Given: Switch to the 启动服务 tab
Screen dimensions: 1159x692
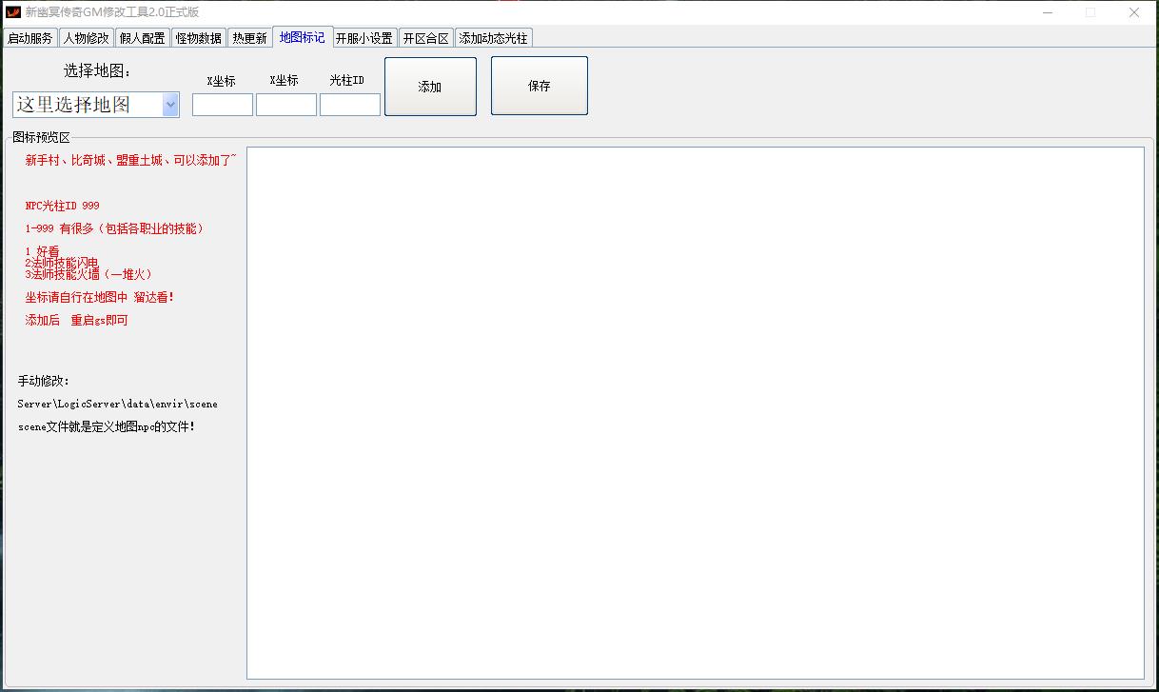Looking at the screenshot, I should [30, 38].
